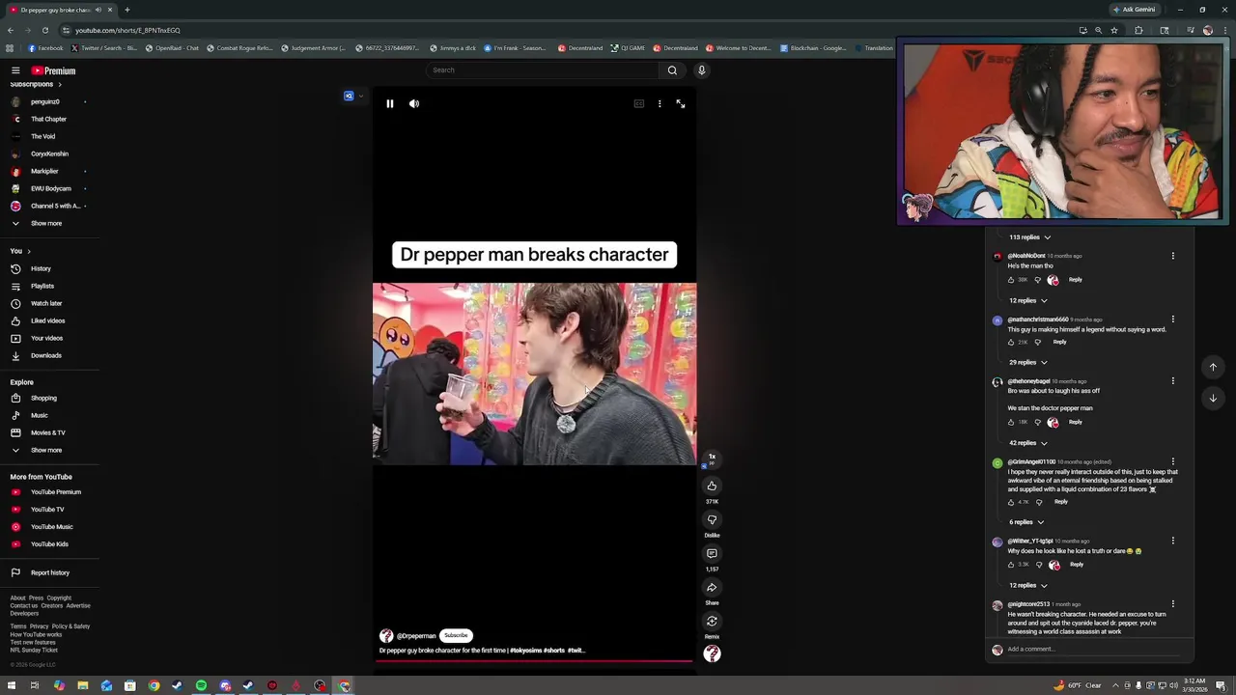The image size is (1236, 695).
Task: Like the @GrimAngel01100 comment
Action: coord(1012,502)
